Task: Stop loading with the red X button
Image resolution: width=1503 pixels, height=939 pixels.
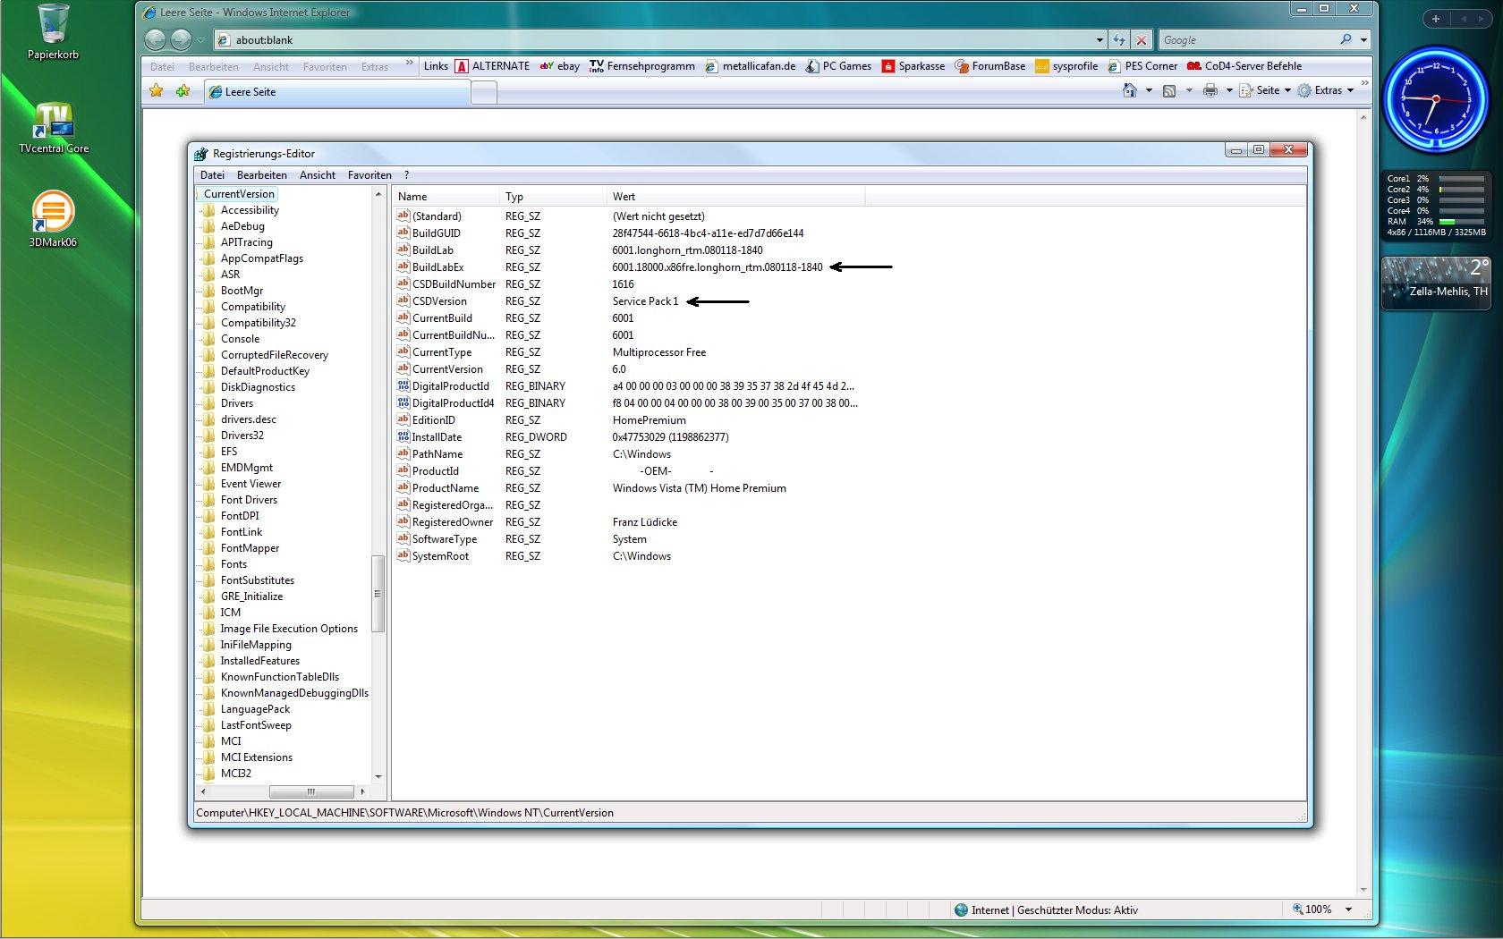Action: [x=1141, y=39]
